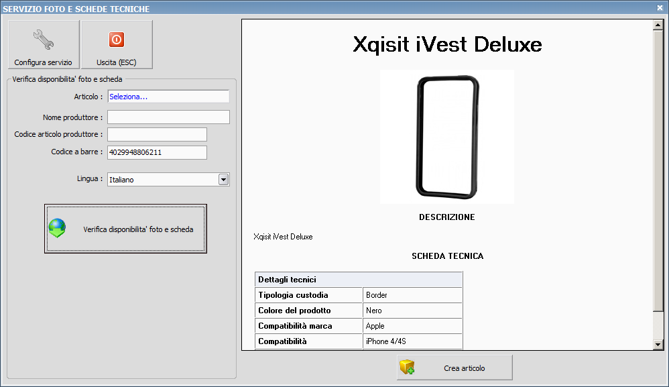The height and width of the screenshot is (387, 669).
Task: Open Configura servizio wrench button
Action: point(44,44)
